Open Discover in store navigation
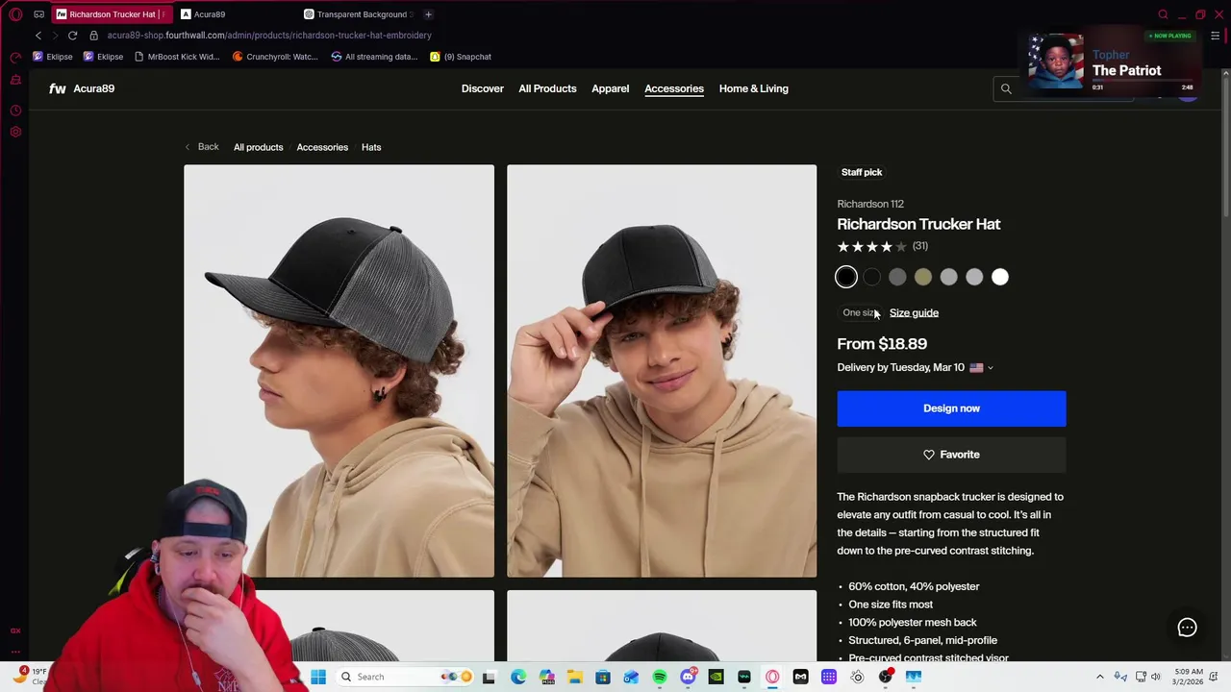 click(x=483, y=88)
